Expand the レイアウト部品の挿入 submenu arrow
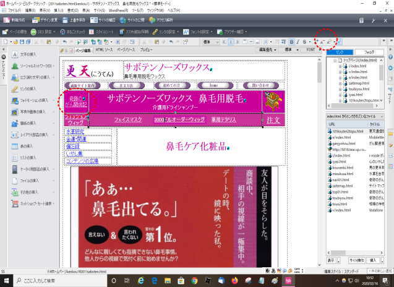This screenshot has height=287, width=394. (x=54, y=135)
